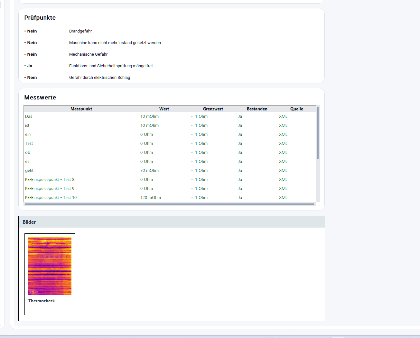Screen dimensions: 420x338
Task: Sort table by Wert column header
Action: (164, 109)
